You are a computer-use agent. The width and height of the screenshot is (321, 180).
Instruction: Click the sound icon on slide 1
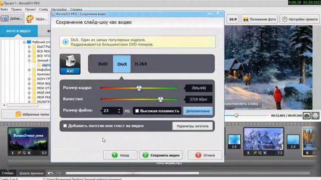29,153
